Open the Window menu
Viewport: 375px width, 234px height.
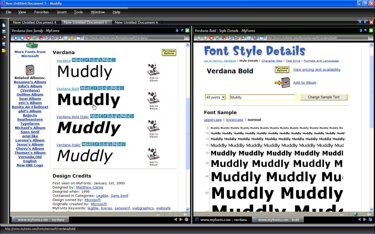(x=98, y=12)
